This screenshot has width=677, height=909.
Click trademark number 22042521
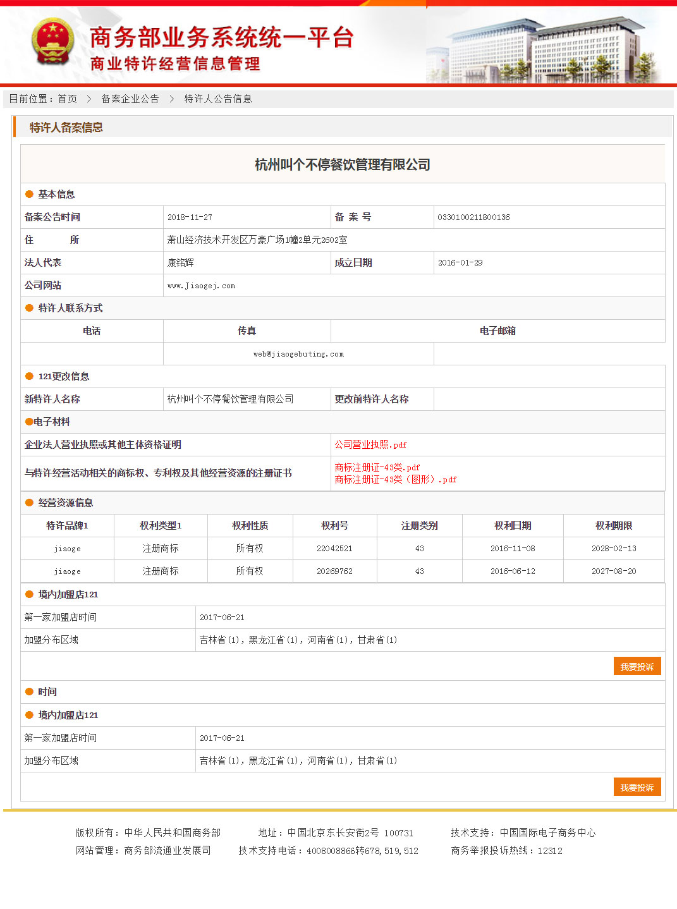coord(334,548)
